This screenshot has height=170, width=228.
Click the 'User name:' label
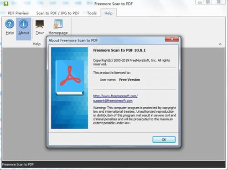(108, 80)
